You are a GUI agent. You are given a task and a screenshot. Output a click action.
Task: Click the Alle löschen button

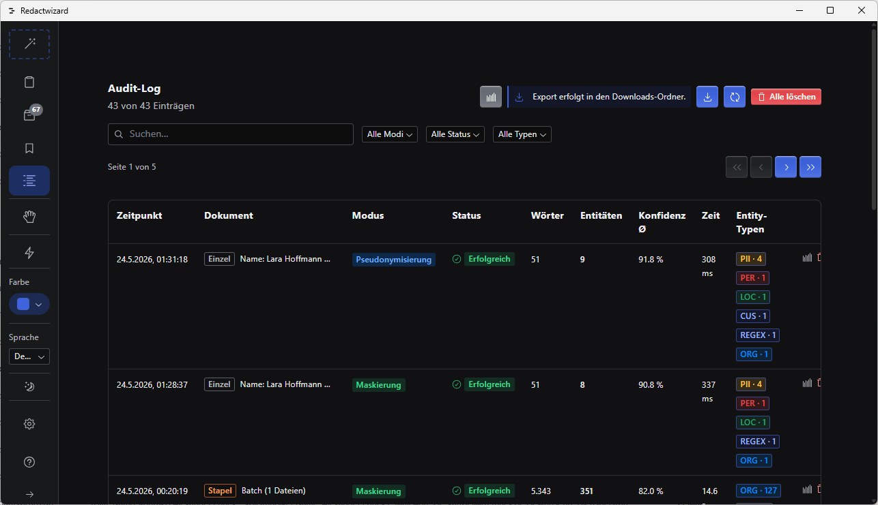coord(786,97)
